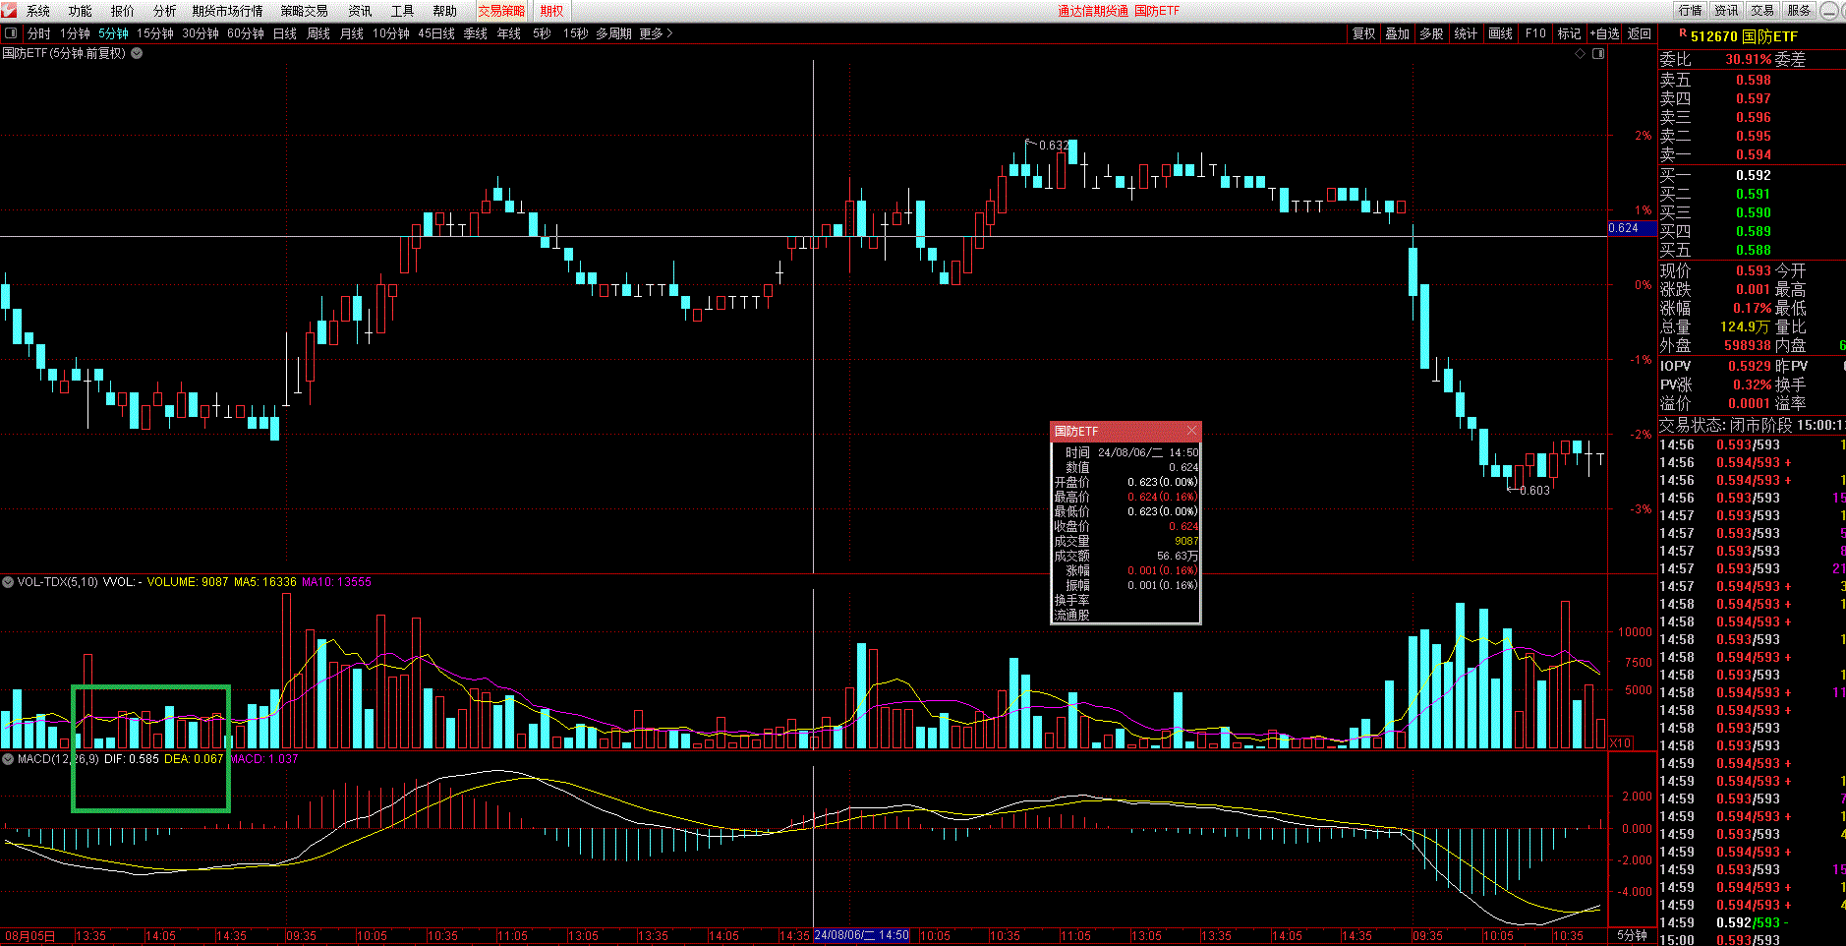Screen dimensions: 1846x946
Task: Open the 更多 periods expander
Action: tap(656, 33)
